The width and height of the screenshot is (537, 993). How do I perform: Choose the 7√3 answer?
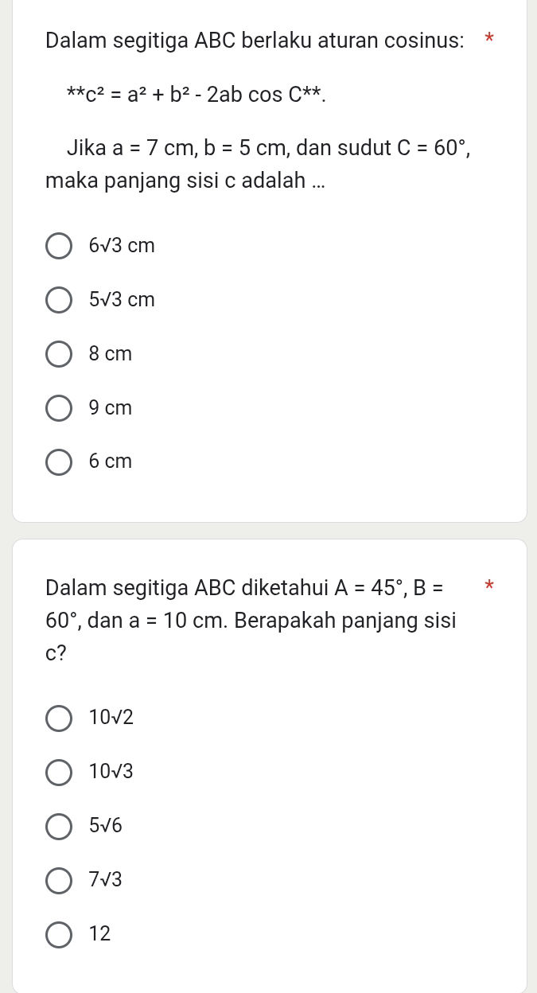[x=59, y=881]
